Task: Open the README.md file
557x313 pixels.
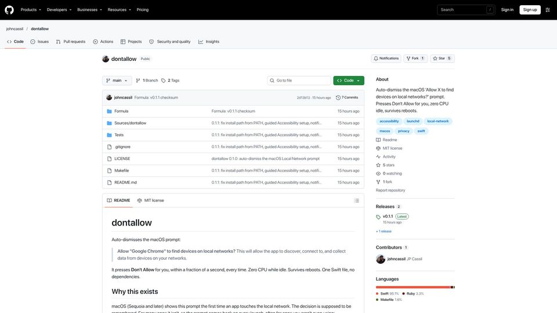Action: (125, 183)
